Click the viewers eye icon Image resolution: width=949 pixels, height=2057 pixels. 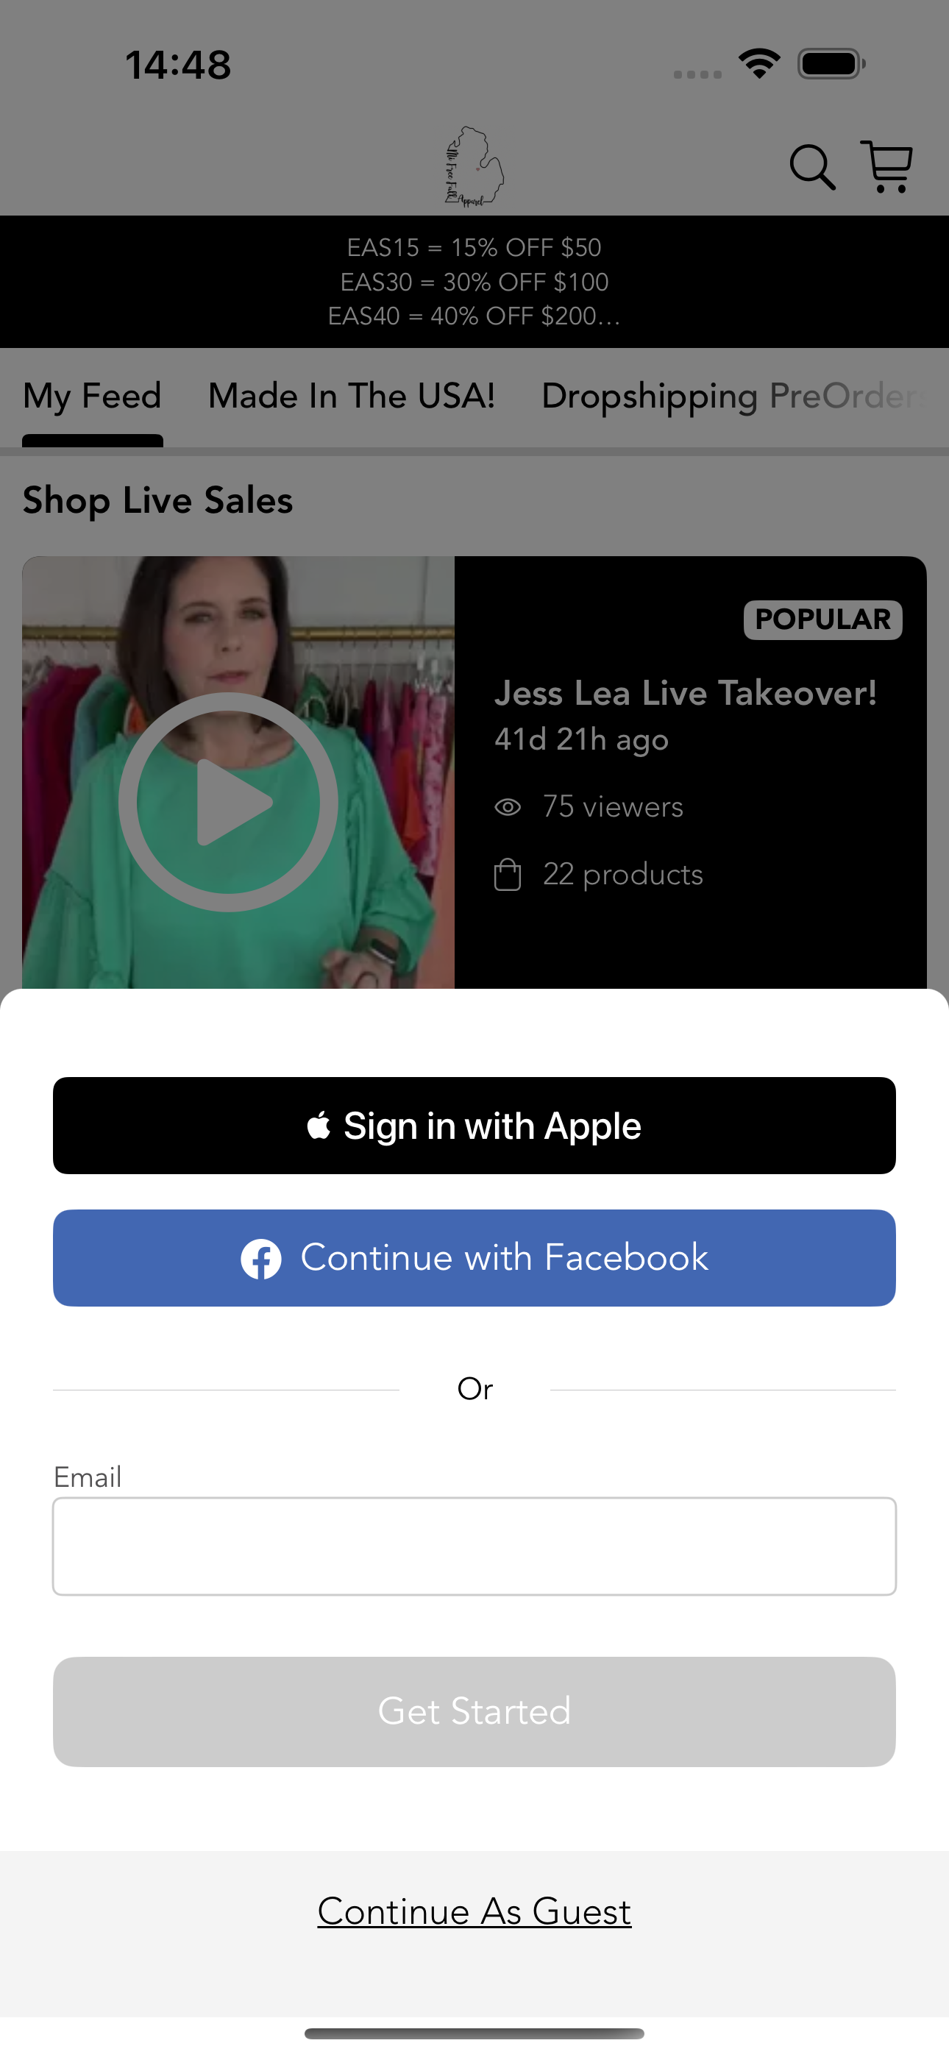point(508,807)
